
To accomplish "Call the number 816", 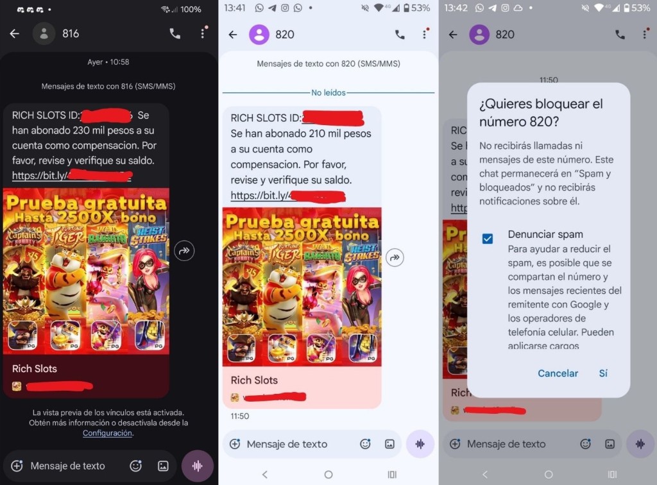I will [x=175, y=33].
